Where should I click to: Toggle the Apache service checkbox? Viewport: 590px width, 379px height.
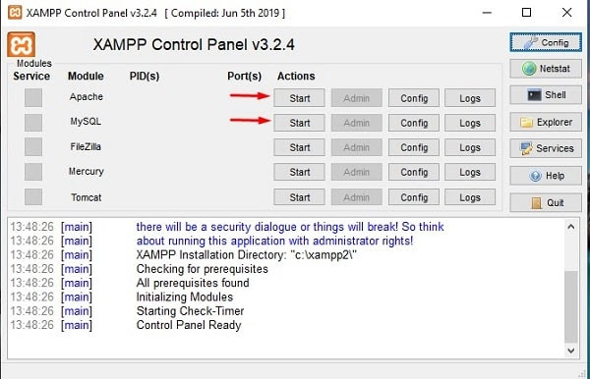coord(33,97)
